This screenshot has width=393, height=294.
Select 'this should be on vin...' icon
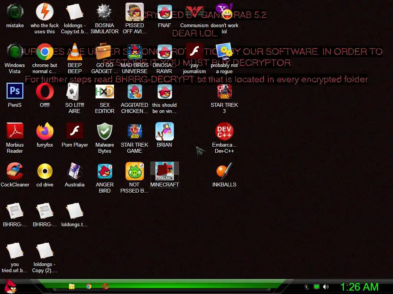click(165, 91)
